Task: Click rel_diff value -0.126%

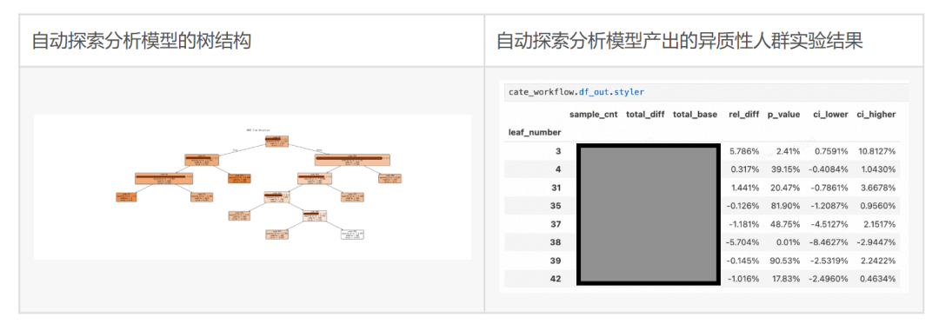Action: click(743, 206)
